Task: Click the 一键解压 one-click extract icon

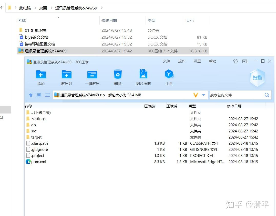Action: pyautogui.click(x=92, y=74)
